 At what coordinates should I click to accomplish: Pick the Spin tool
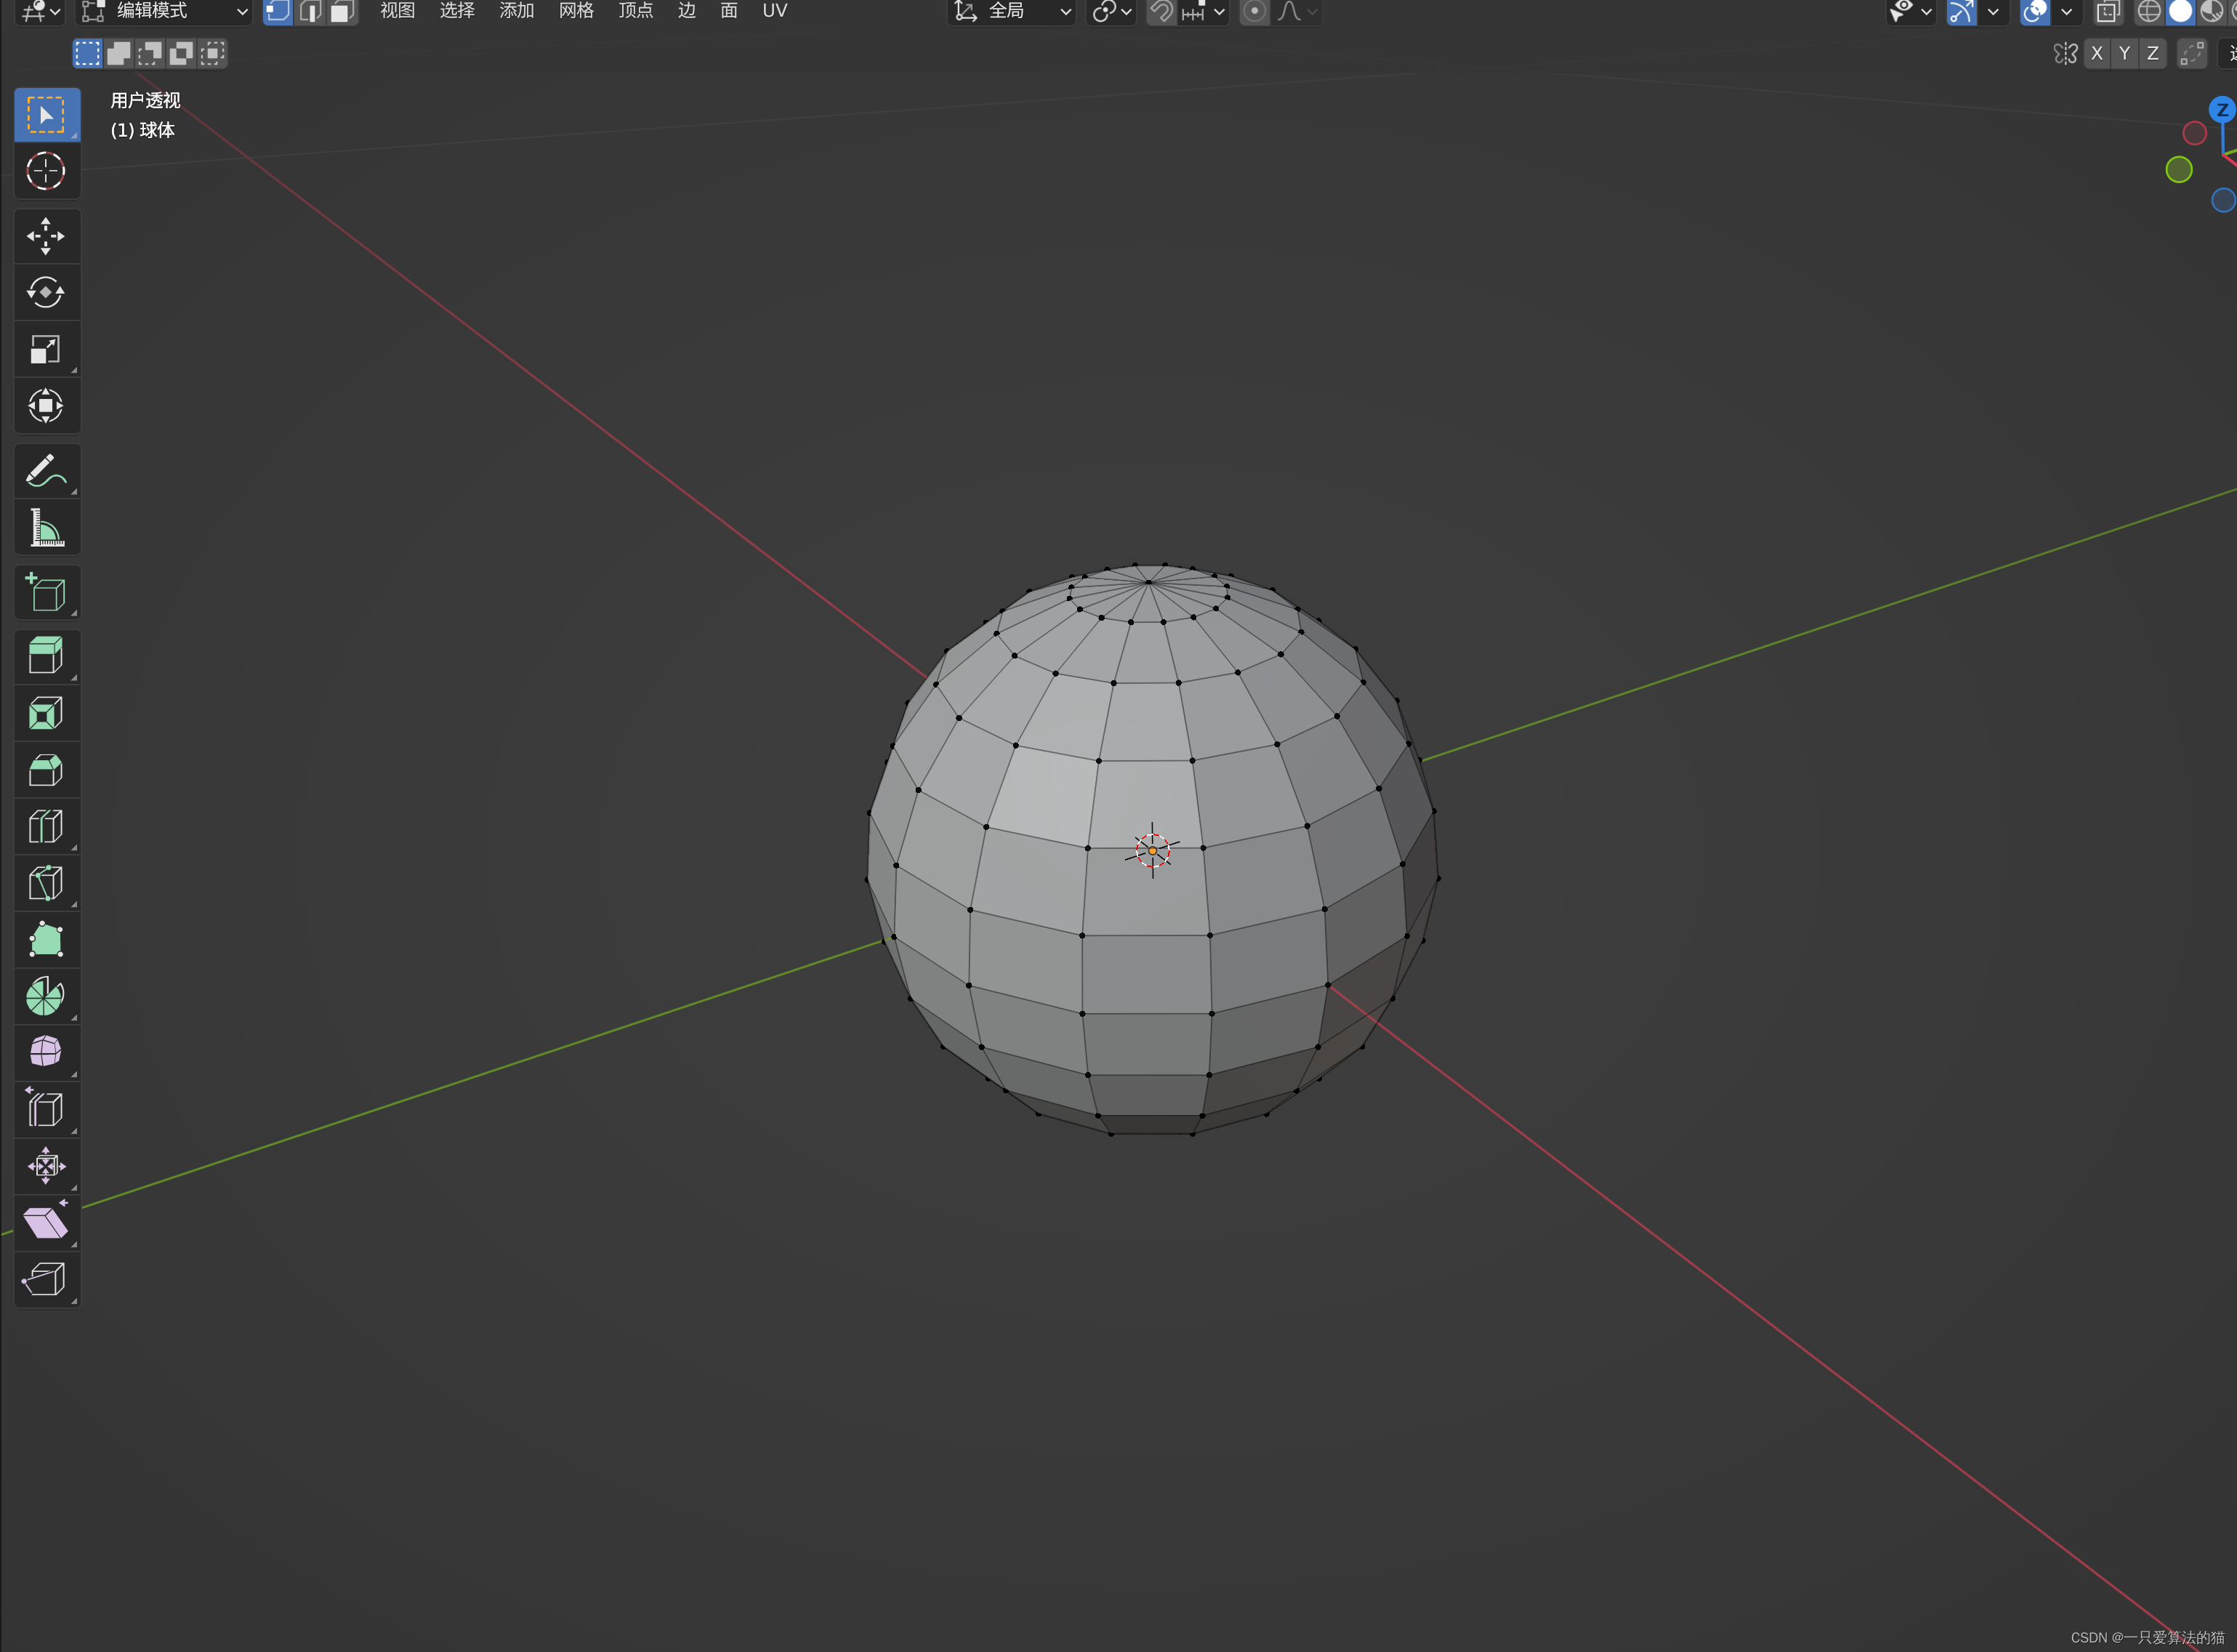45,996
